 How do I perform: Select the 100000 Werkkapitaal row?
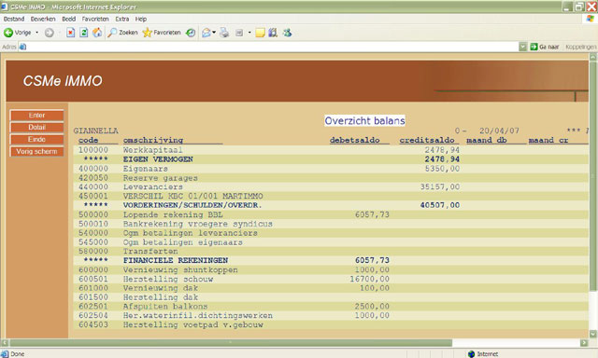331,150
